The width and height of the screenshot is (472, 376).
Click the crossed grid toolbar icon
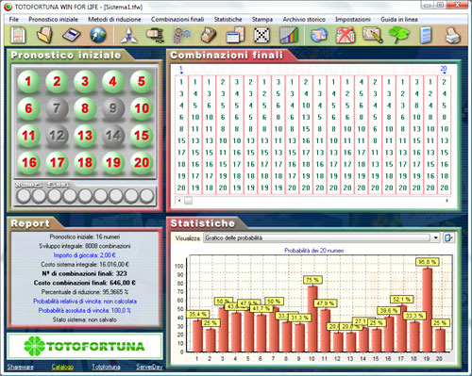tap(261, 35)
